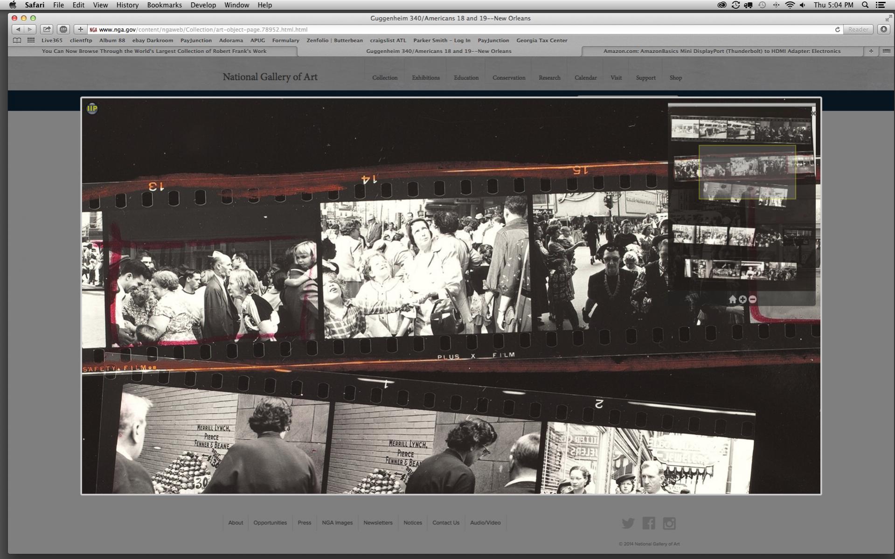Open the reading list book icon
Image resolution: width=895 pixels, height=559 pixels.
(17, 41)
